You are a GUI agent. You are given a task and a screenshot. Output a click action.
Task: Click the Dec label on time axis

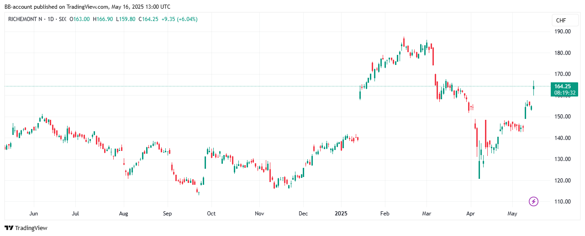click(x=303, y=214)
